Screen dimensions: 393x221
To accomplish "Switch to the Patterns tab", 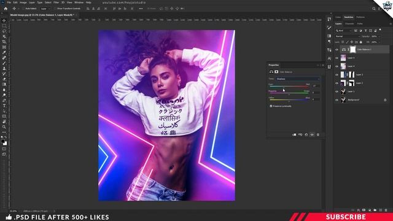I will tap(360, 17).
